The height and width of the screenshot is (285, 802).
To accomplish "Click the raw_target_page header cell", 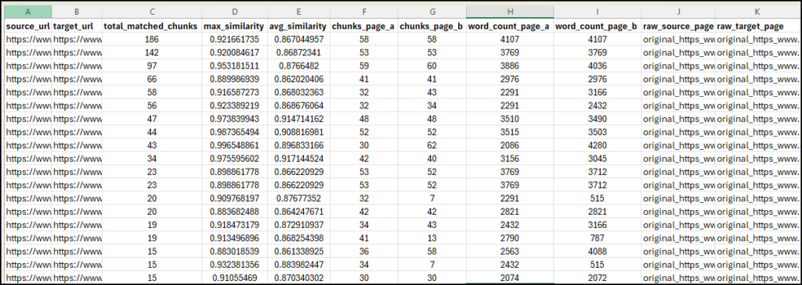I will pos(757,27).
